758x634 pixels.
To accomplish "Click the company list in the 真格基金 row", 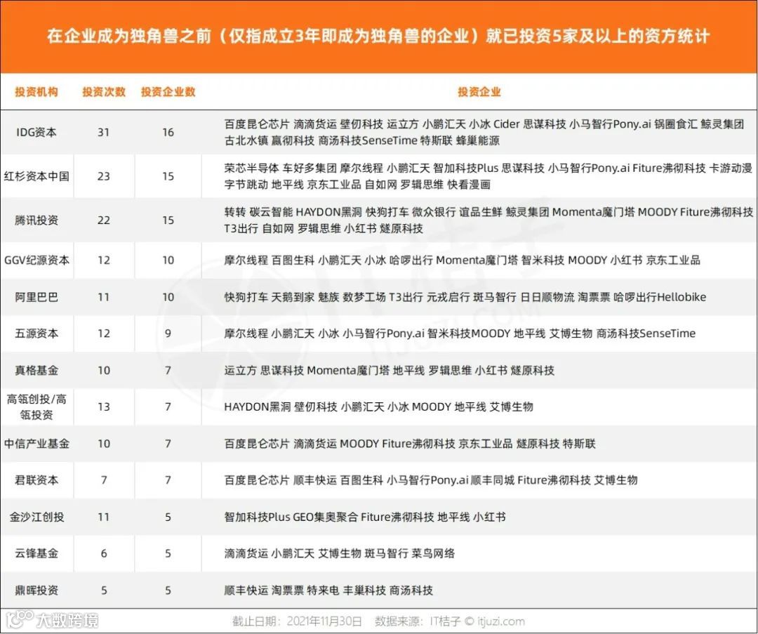I will coord(389,371).
